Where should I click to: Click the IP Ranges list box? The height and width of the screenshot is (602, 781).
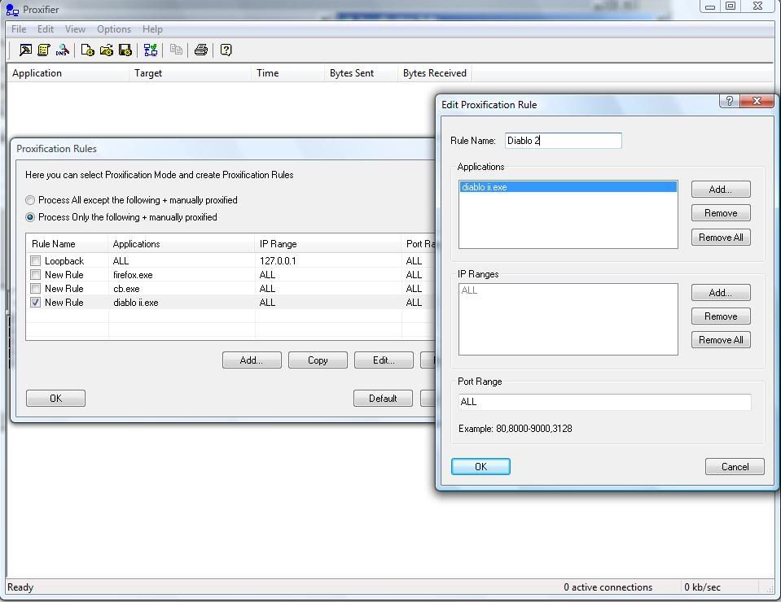click(x=568, y=320)
